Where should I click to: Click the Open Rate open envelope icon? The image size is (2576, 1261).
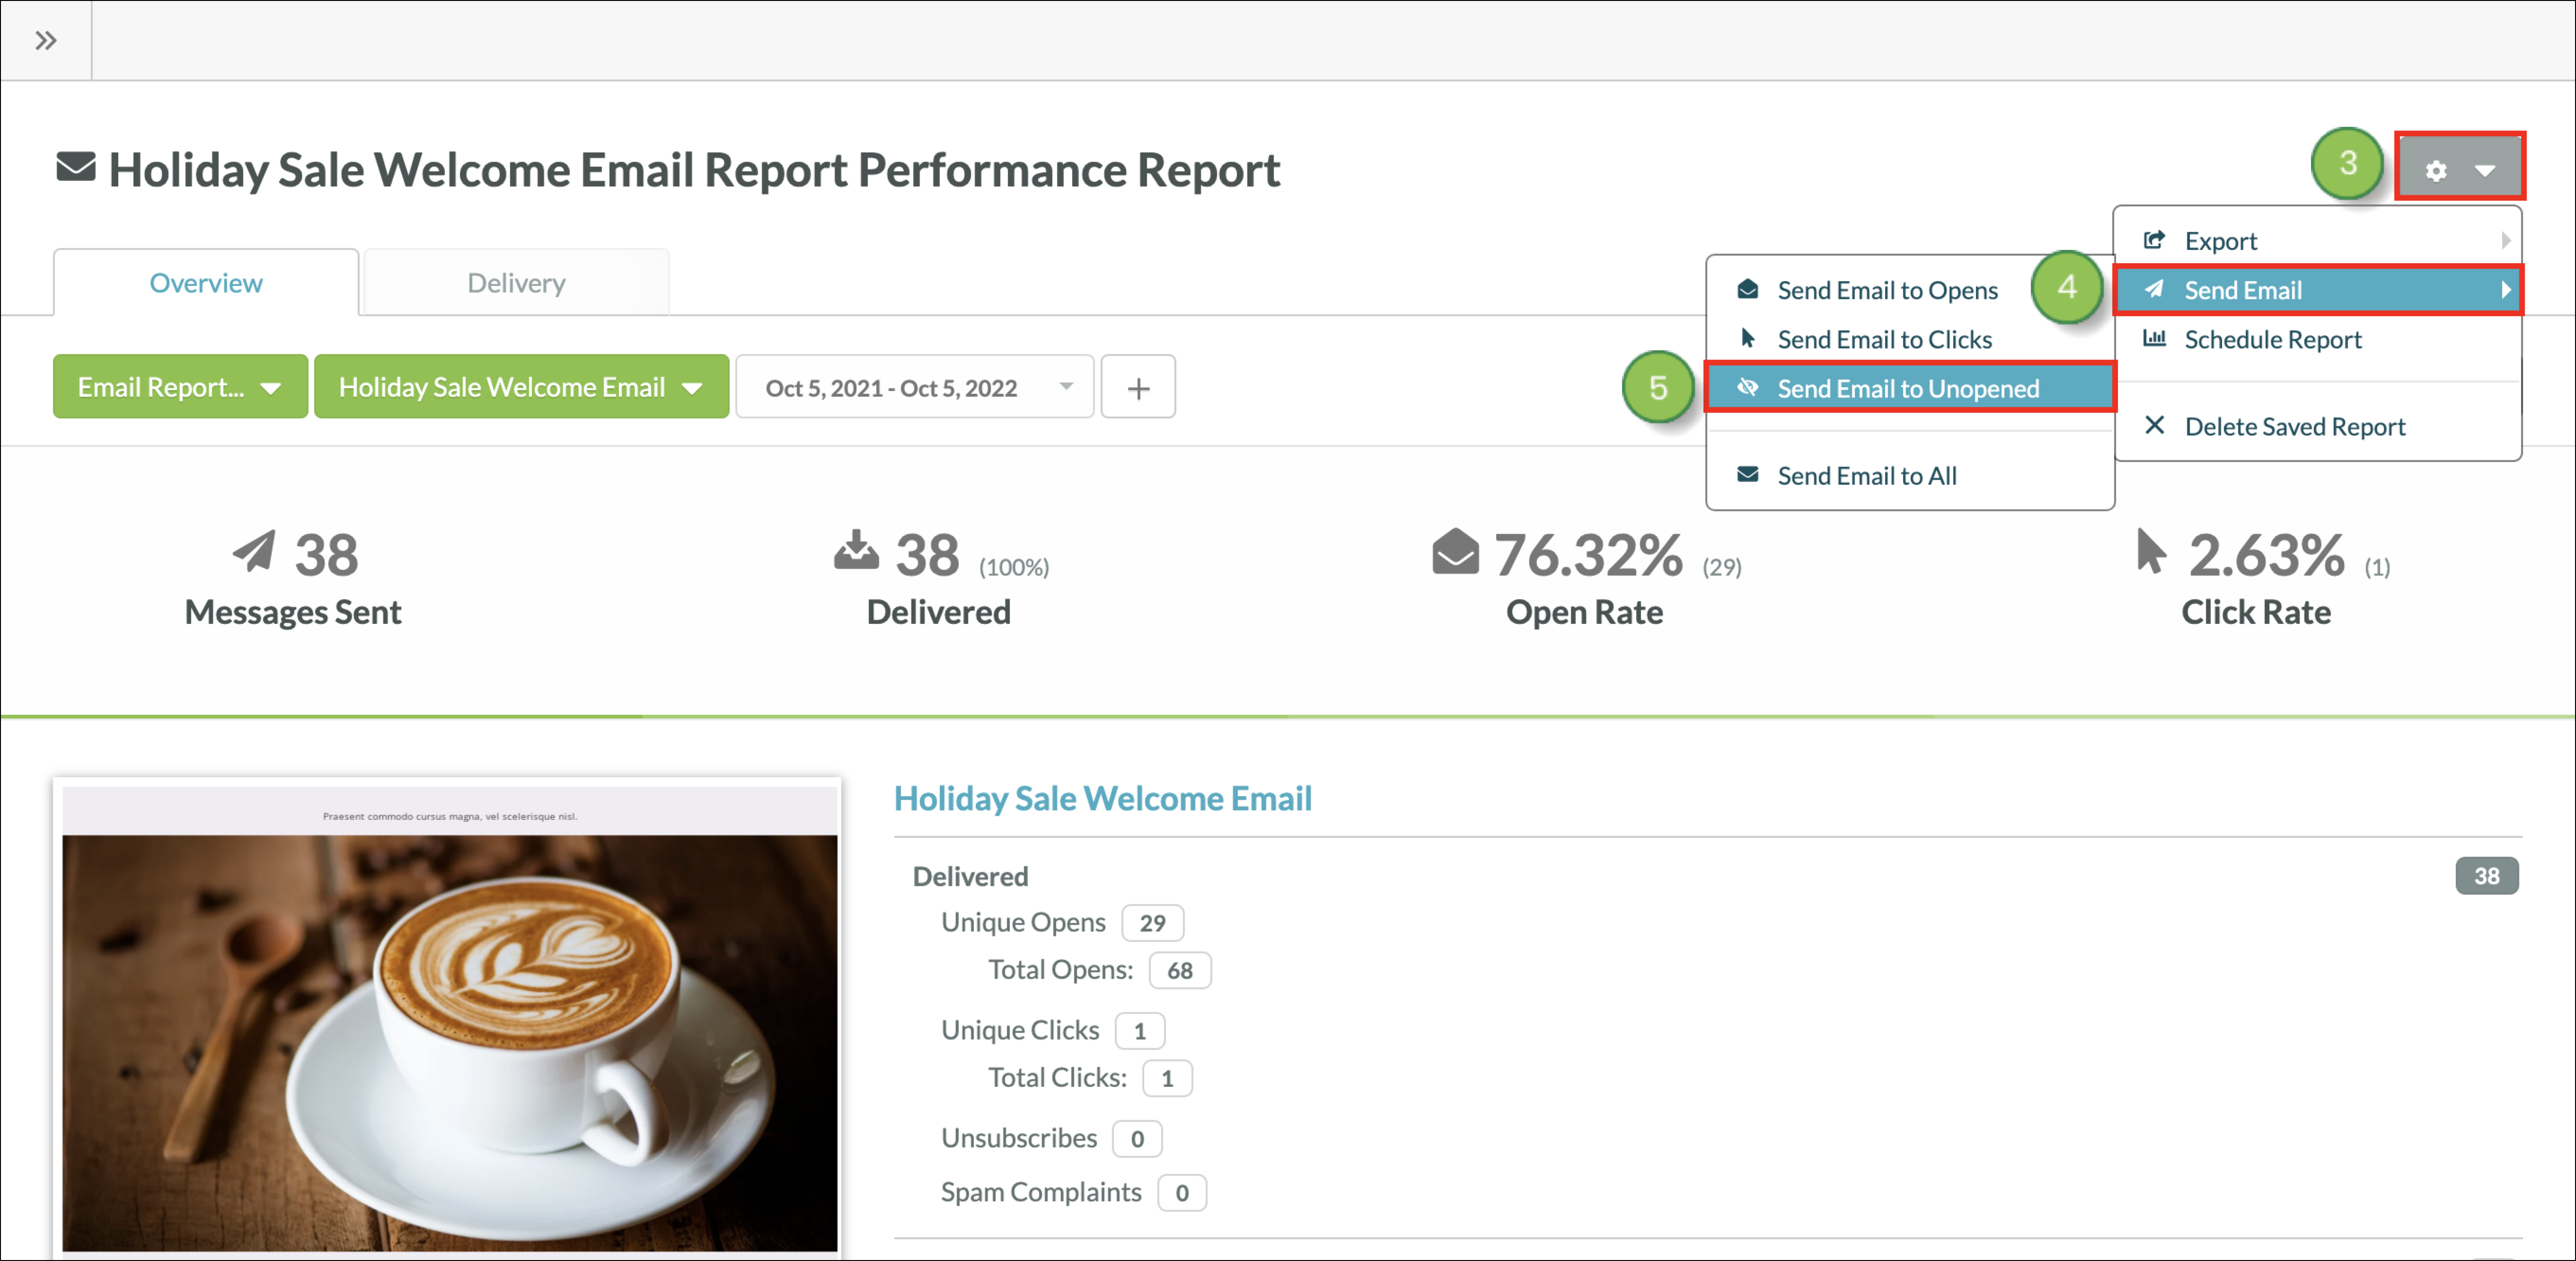pos(1455,552)
